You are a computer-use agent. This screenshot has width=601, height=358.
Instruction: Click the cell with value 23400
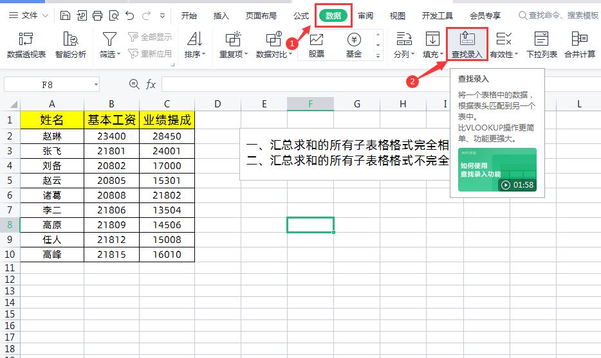(111, 136)
